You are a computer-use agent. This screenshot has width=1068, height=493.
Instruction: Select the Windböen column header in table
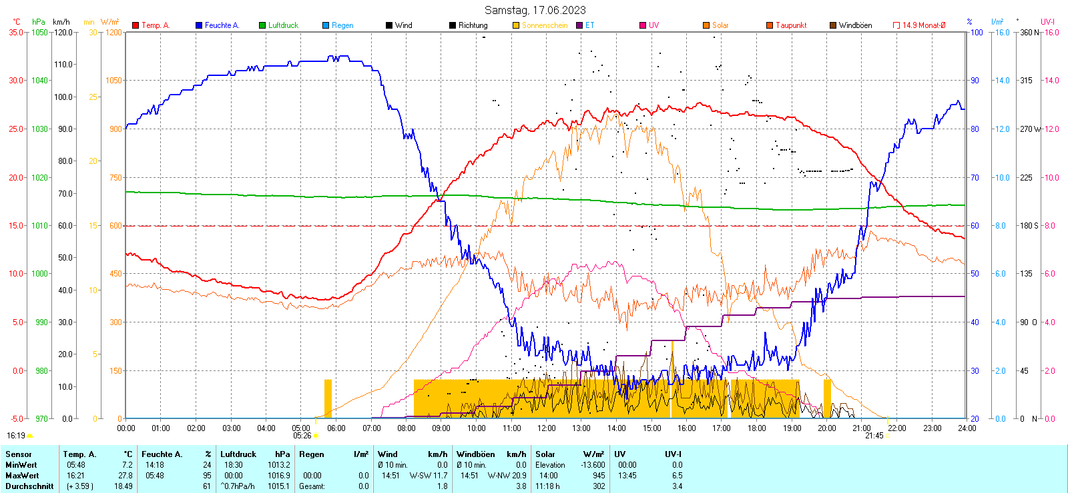(x=476, y=454)
